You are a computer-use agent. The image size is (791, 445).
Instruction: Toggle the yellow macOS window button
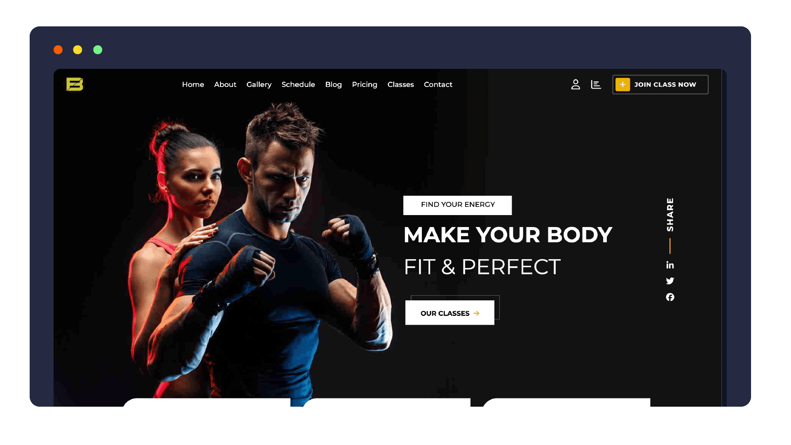pos(78,50)
